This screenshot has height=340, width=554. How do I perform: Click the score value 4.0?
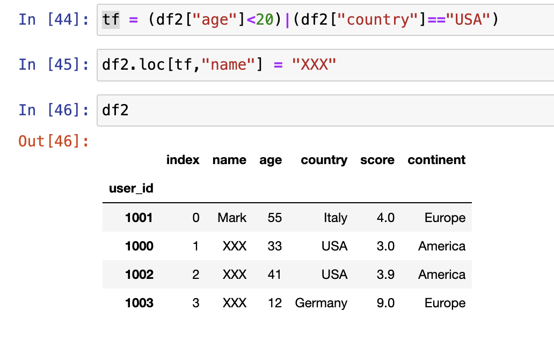tap(385, 218)
